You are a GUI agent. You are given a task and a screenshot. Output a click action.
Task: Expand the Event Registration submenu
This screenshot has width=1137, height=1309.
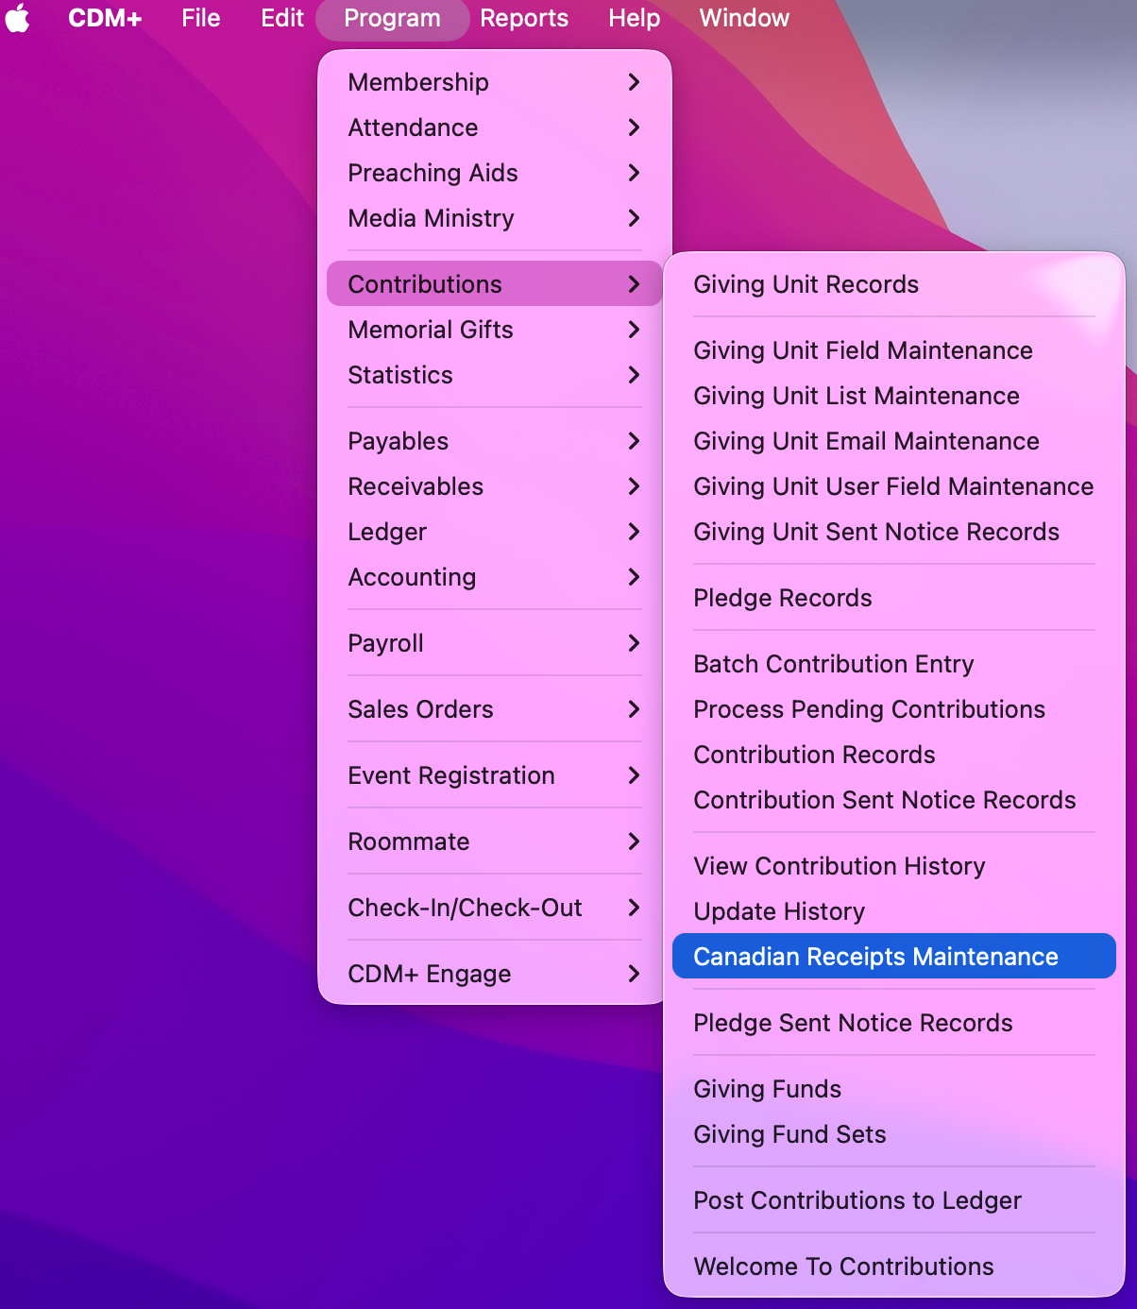click(495, 775)
